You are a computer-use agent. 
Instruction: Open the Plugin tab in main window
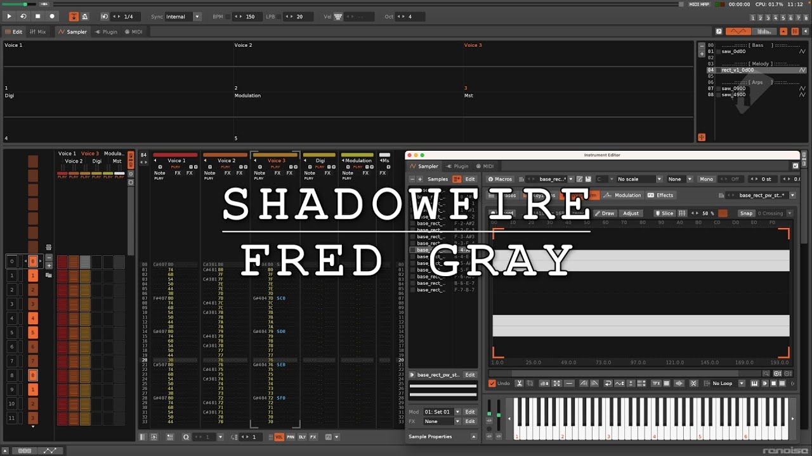point(107,32)
